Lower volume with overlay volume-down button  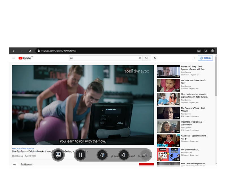123,155
